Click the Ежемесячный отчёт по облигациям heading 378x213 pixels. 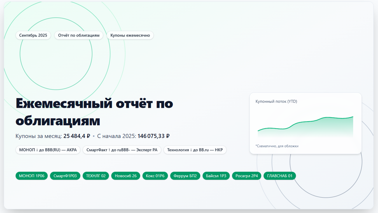(94, 111)
